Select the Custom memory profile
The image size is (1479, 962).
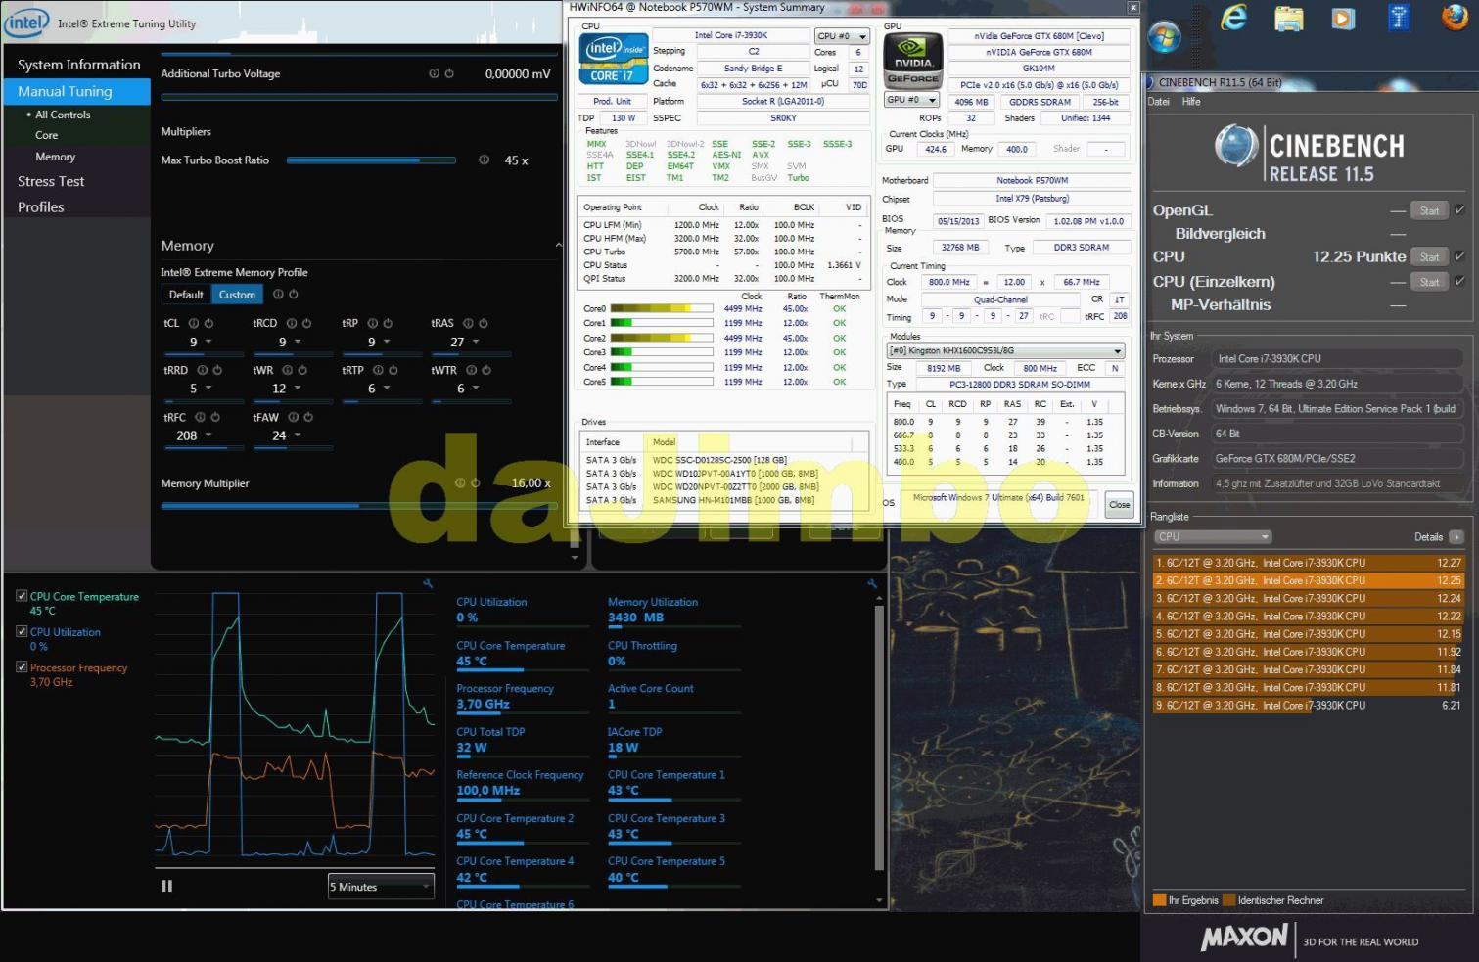(237, 295)
